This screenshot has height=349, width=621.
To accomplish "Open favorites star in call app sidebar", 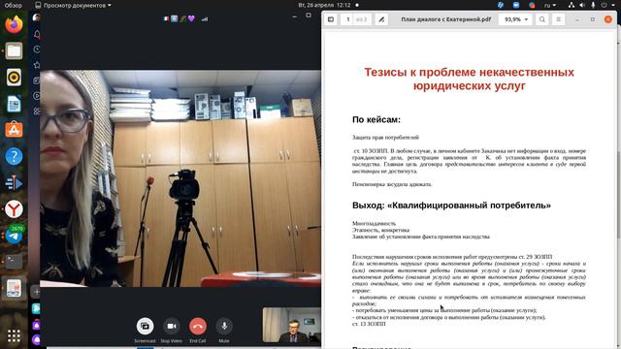I will click(x=37, y=65).
